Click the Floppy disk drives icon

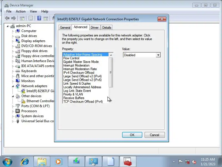tap(18, 51)
